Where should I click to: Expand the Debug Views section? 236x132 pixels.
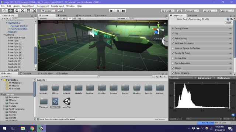click(x=173, y=29)
